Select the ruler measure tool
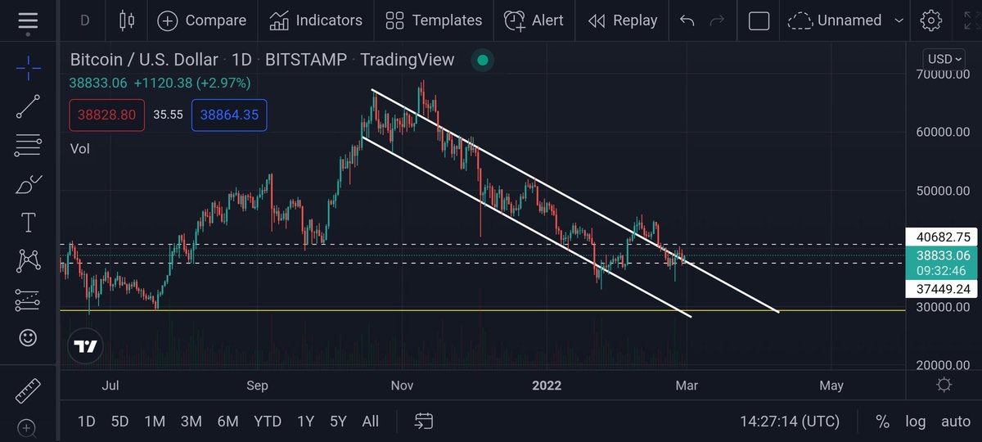982x442 pixels. [x=28, y=390]
